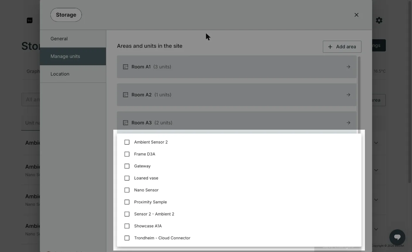The width and height of the screenshot is (412, 252).
Task: Click the Room A2 name text
Action: click(x=142, y=95)
